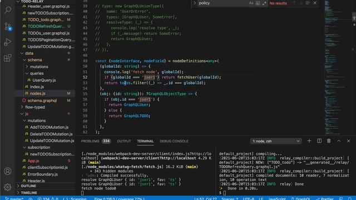Split the terminal pane
Viewport: 356px width, 200px height.
[x=319, y=141]
